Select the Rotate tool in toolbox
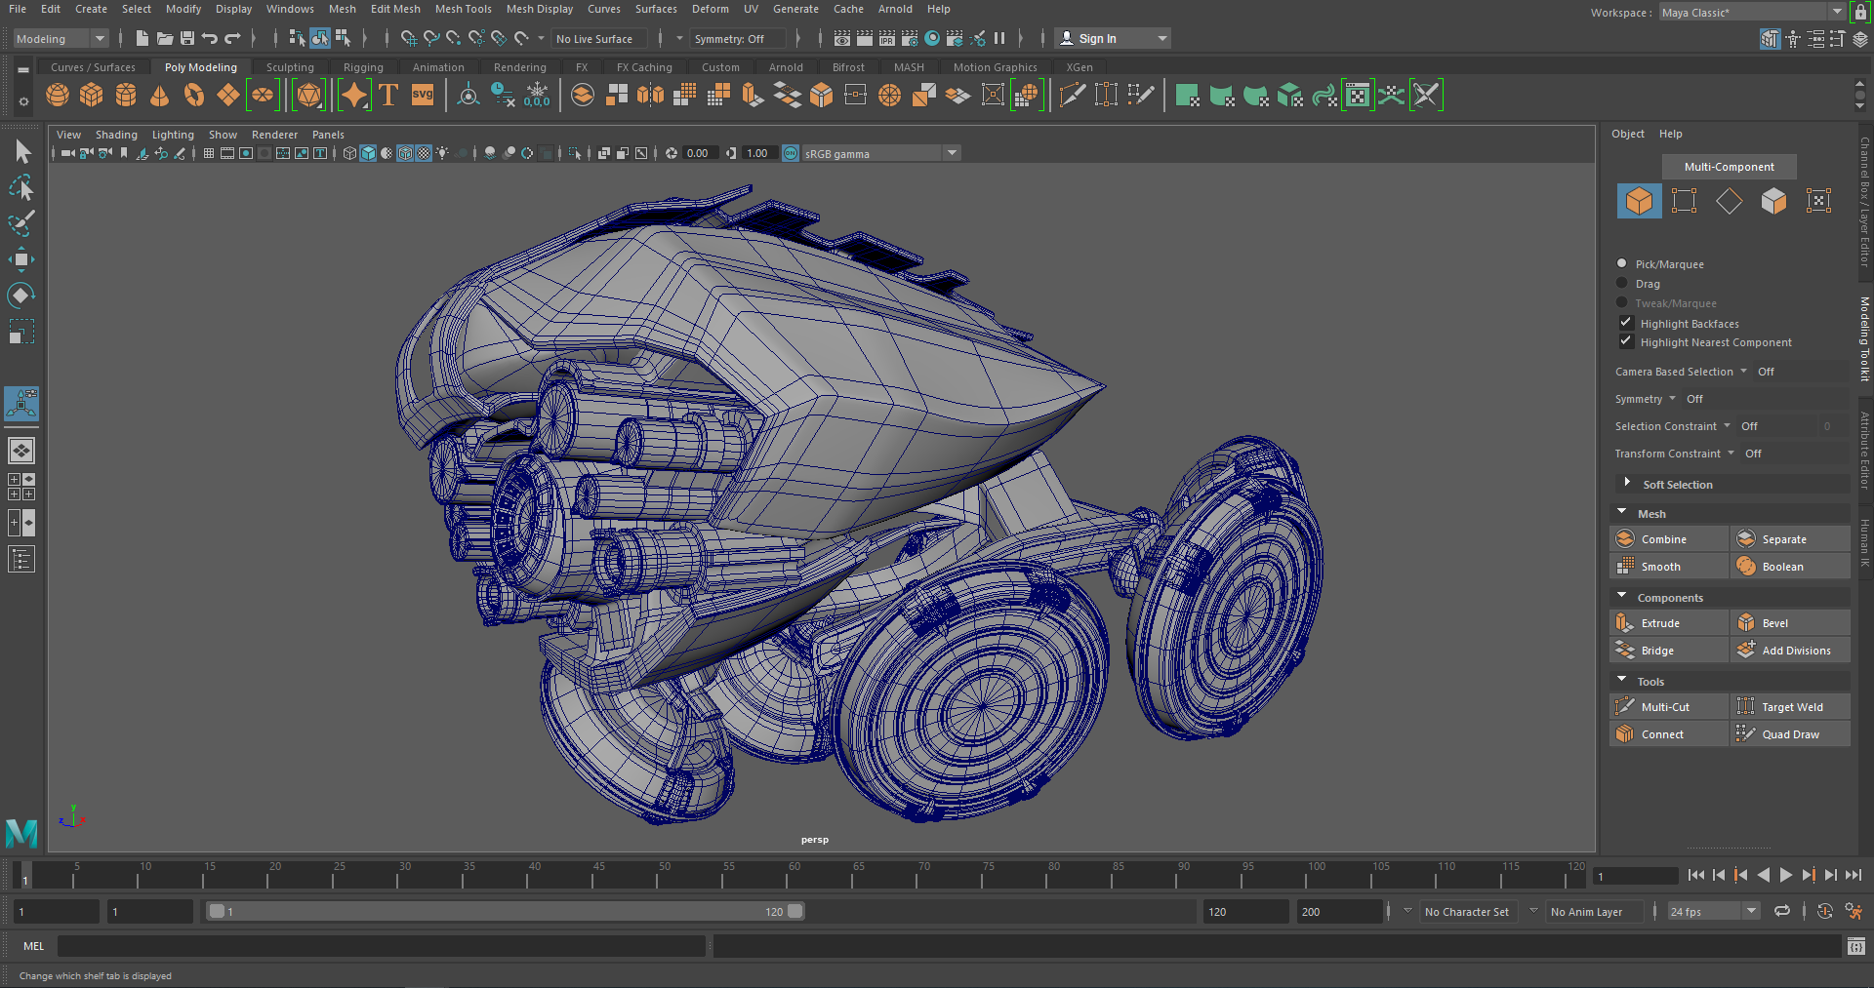This screenshot has width=1874, height=988. click(x=21, y=296)
